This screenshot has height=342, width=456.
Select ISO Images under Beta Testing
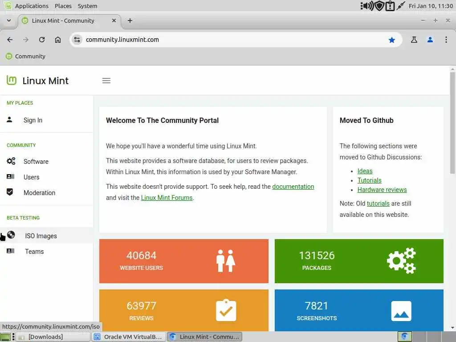(46, 236)
